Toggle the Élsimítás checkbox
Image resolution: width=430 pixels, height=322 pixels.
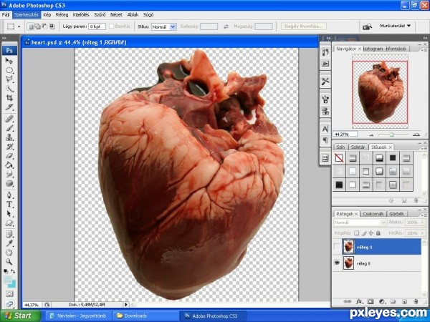111,26
